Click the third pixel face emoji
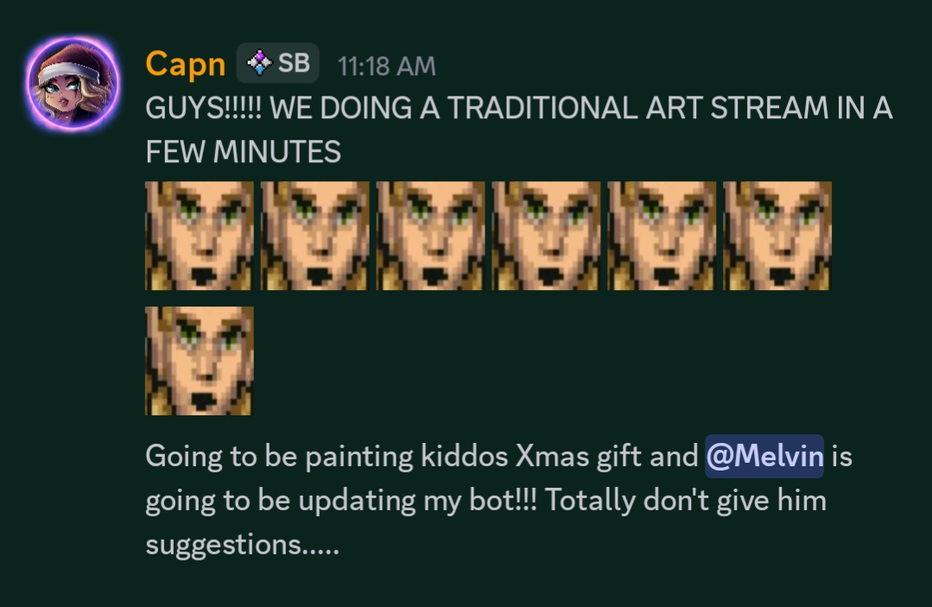 (x=431, y=235)
